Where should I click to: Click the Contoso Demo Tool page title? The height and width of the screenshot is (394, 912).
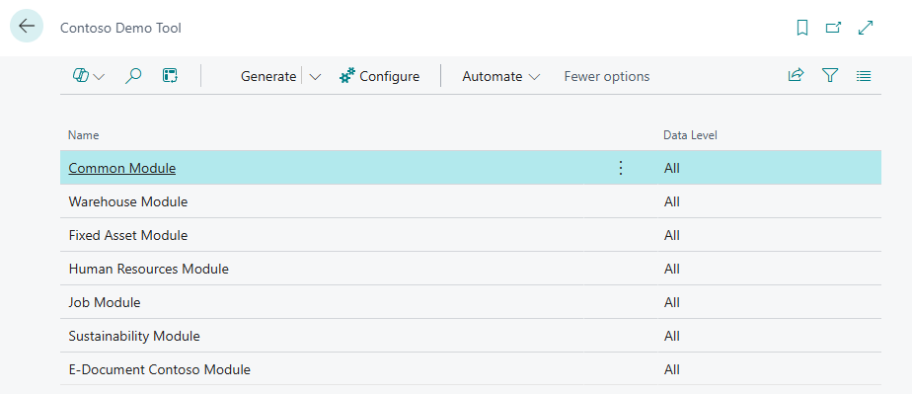(121, 28)
